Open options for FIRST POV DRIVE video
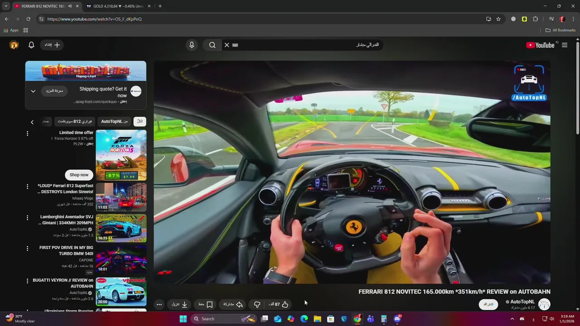 (27, 249)
